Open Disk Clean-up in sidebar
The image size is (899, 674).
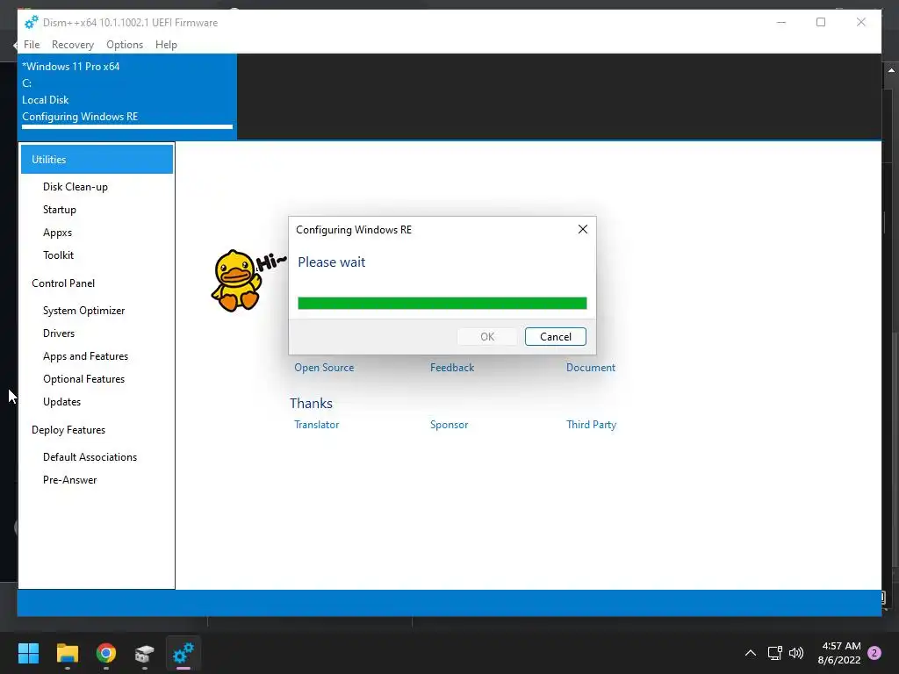pyautogui.click(x=76, y=187)
